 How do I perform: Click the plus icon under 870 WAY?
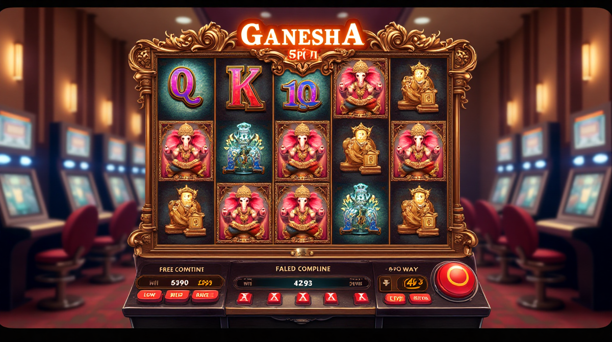click(x=386, y=283)
